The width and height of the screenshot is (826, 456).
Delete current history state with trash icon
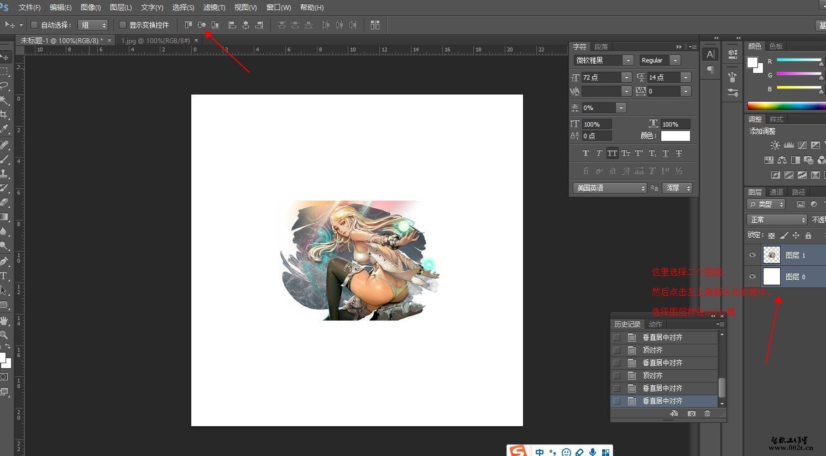click(x=708, y=413)
